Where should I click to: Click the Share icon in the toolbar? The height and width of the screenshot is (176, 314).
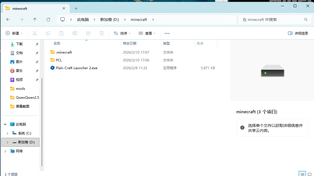(88, 33)
